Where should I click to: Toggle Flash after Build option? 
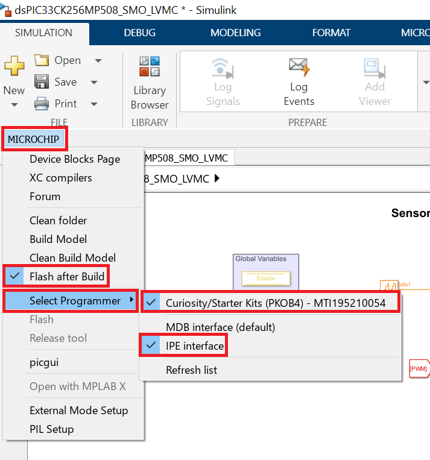[56, 276]
